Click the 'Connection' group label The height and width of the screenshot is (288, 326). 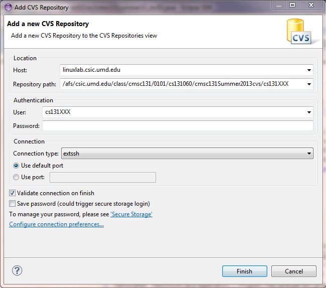point(29,141)
